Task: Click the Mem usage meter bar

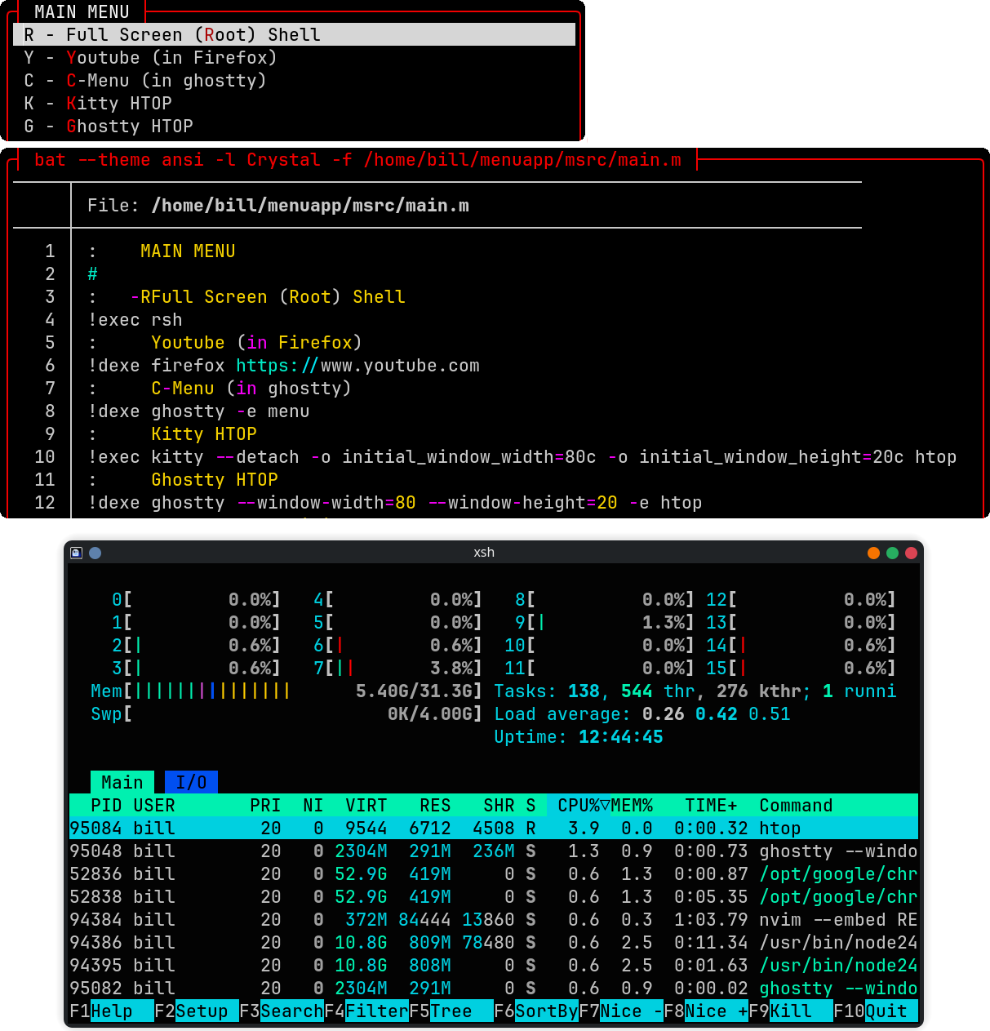Action: coord(286,691)
